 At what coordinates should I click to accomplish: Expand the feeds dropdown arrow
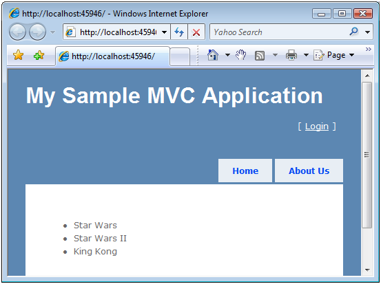click(275, 55)
